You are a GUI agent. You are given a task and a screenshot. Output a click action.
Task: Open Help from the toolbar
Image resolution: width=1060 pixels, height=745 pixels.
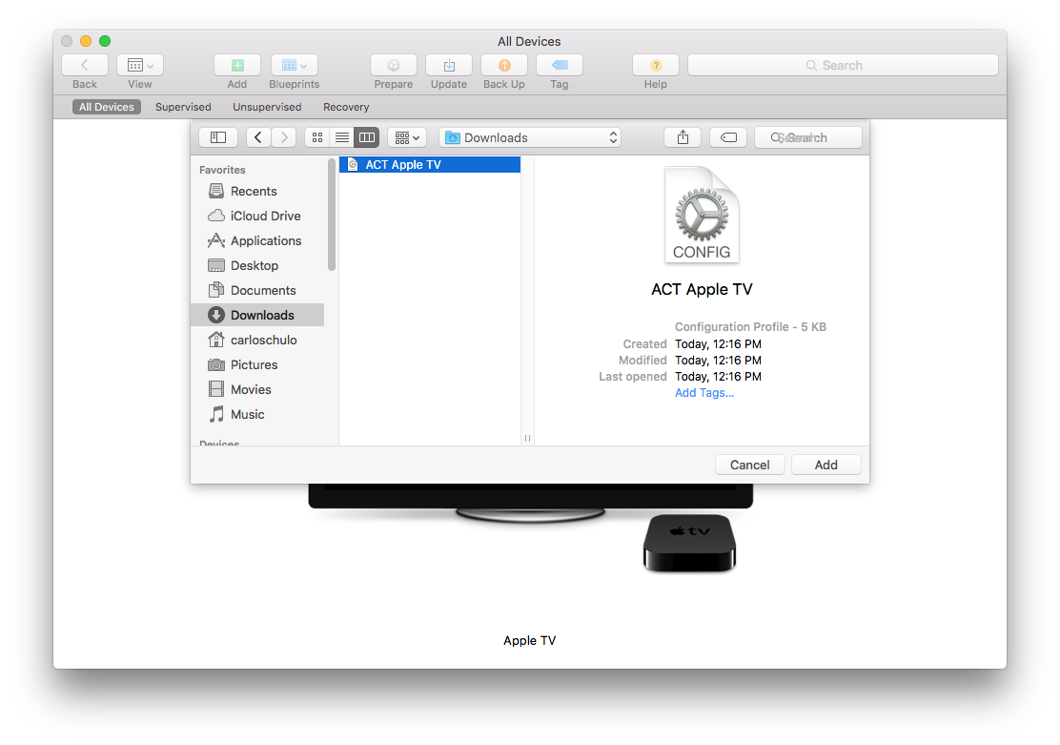[x=656, y=65]
